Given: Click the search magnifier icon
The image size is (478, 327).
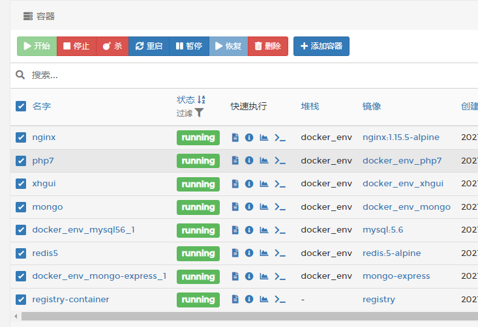Looking at the screenshot, I should tap(20, 75).
